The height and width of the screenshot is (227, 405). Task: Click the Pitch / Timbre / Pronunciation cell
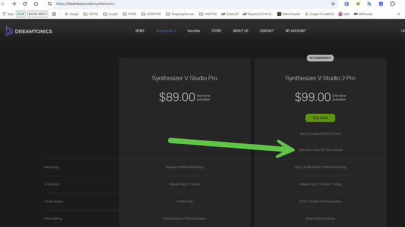(x=320, y=201)
